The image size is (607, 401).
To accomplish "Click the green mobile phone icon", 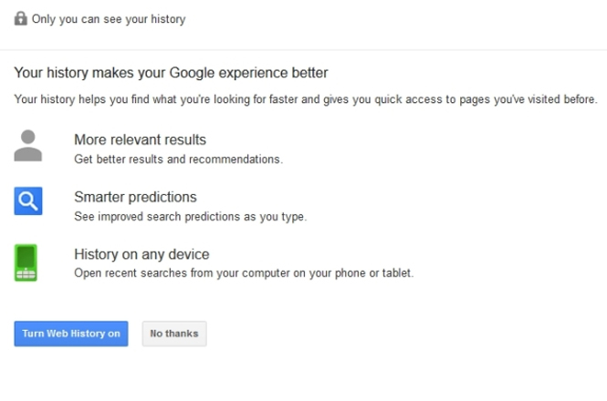I will (26, 262).
